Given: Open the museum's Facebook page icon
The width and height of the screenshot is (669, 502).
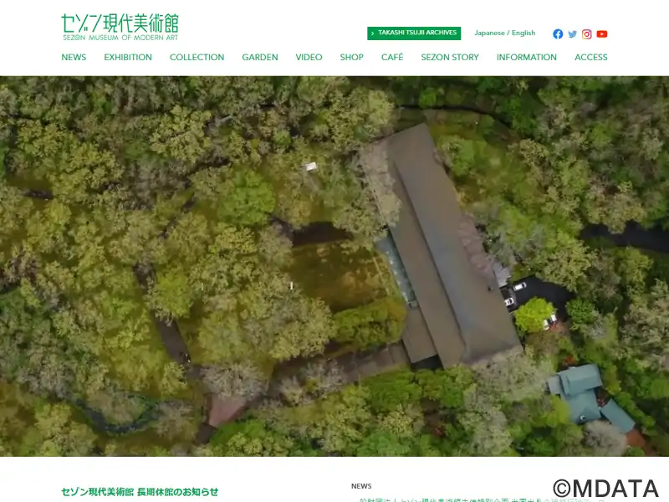Looking at the screenshot, I should click(558, 34).
